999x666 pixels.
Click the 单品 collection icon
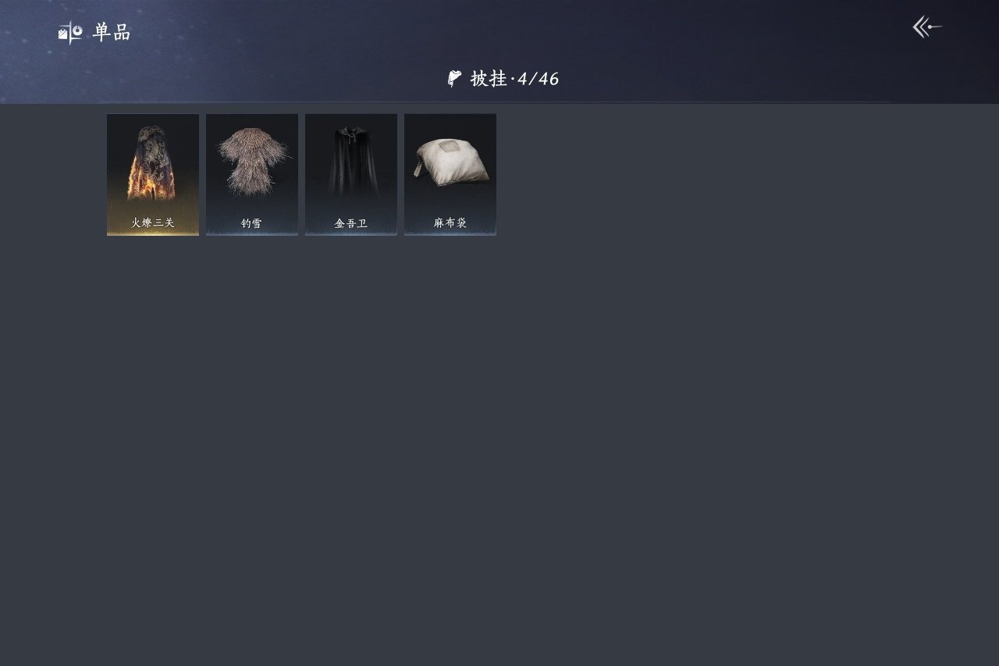[x=70, y=32]
